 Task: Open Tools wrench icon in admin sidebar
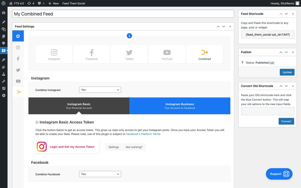point(4,81)
